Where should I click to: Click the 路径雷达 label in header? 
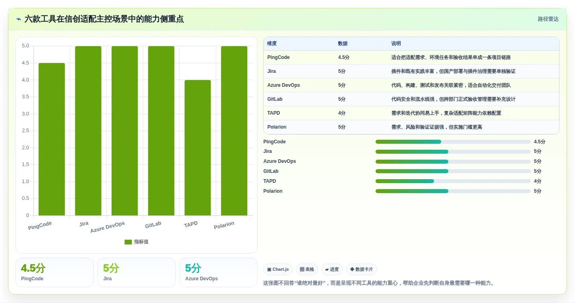click(548, 19)
